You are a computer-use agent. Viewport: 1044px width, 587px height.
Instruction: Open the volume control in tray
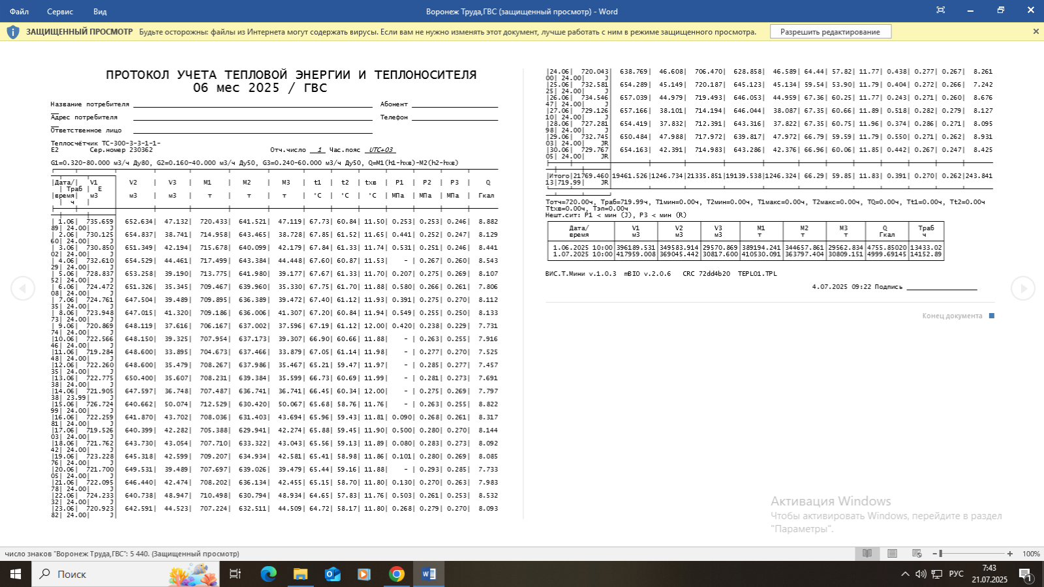921,574
